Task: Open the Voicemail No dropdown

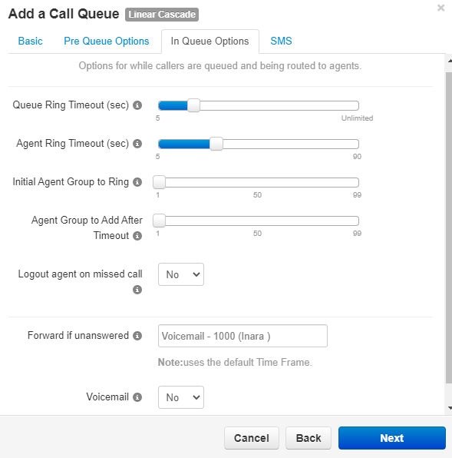Action: (181, 397)
